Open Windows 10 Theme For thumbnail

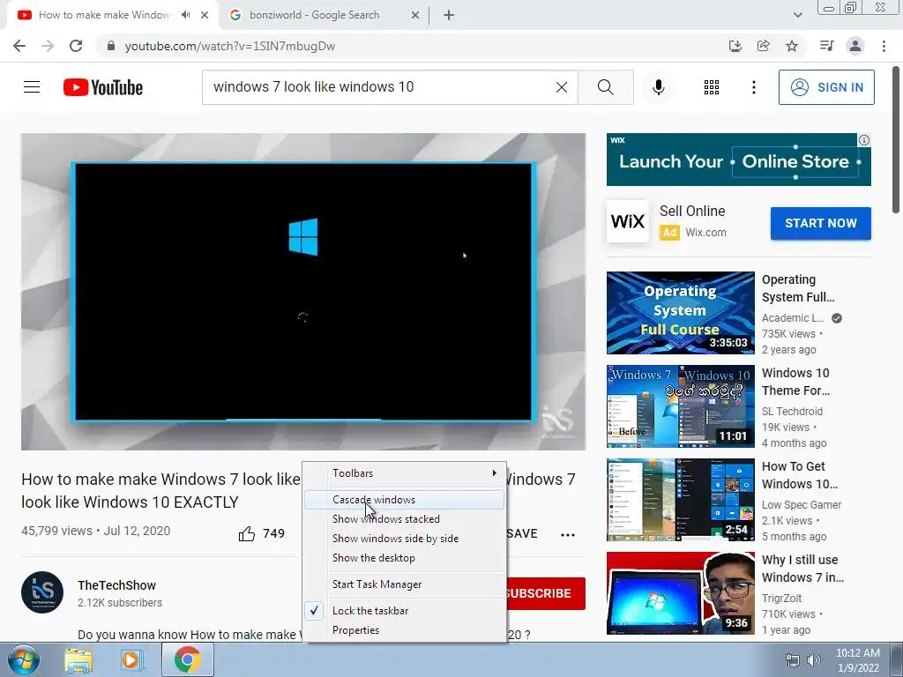[680, 405]
